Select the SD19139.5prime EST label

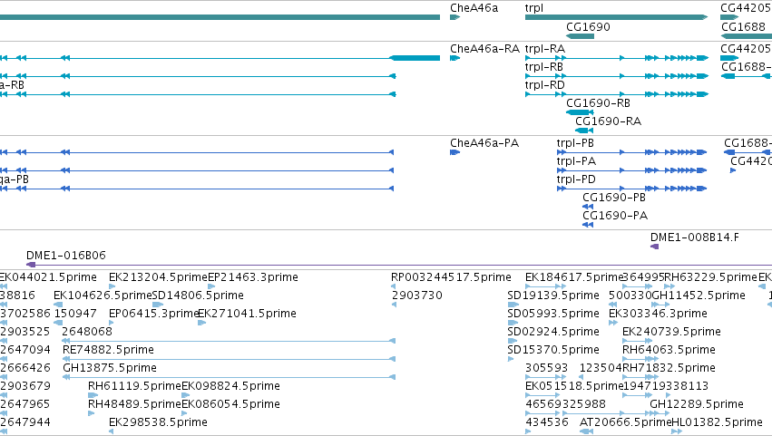(x=553, y=296)
